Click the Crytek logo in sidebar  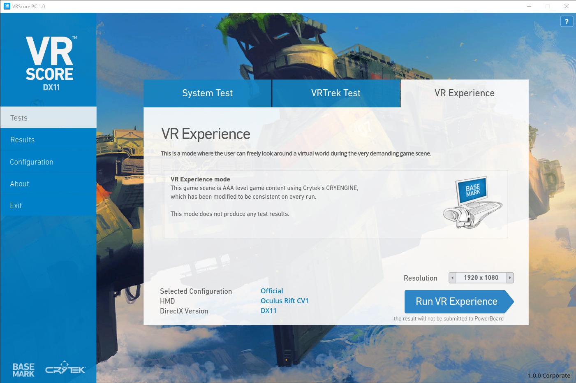(65, 368)
